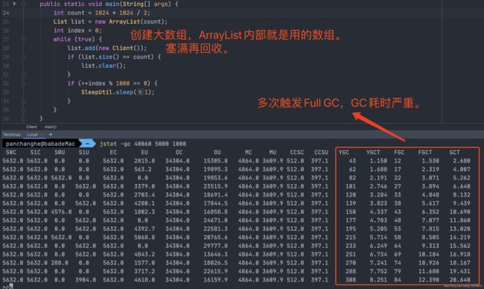484x289 pixels.
Task: Add a new terminal session with plus
Action: [51, 135]
